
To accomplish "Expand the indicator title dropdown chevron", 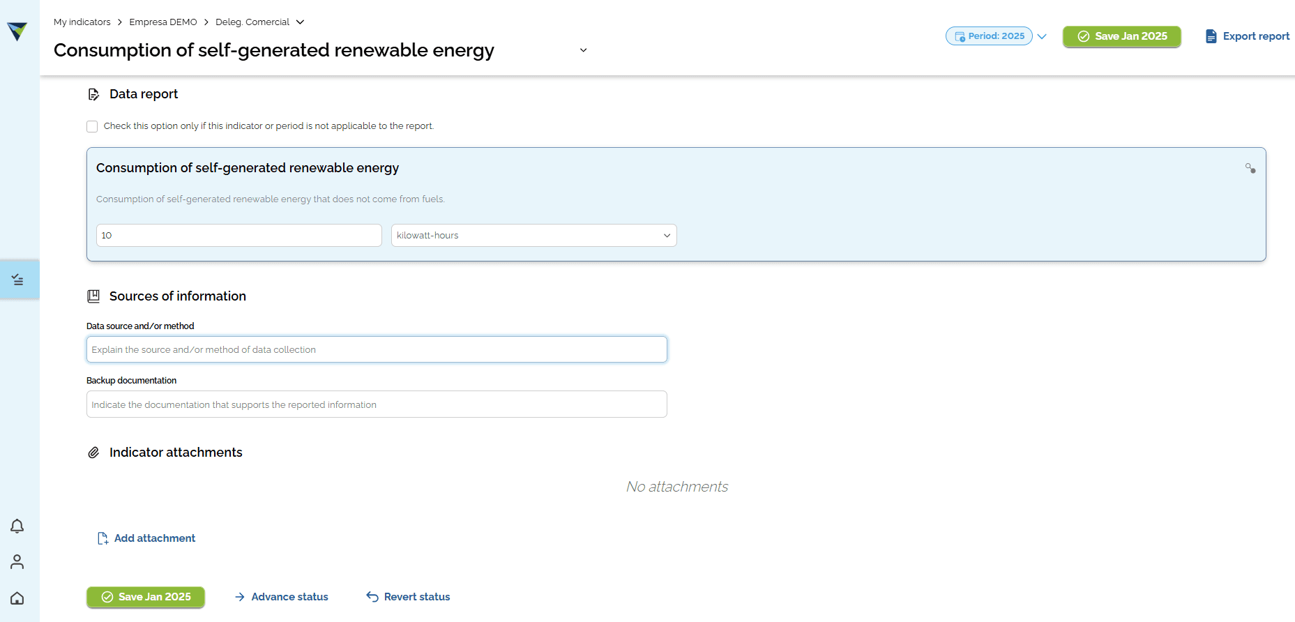I will tap(584, 50).
